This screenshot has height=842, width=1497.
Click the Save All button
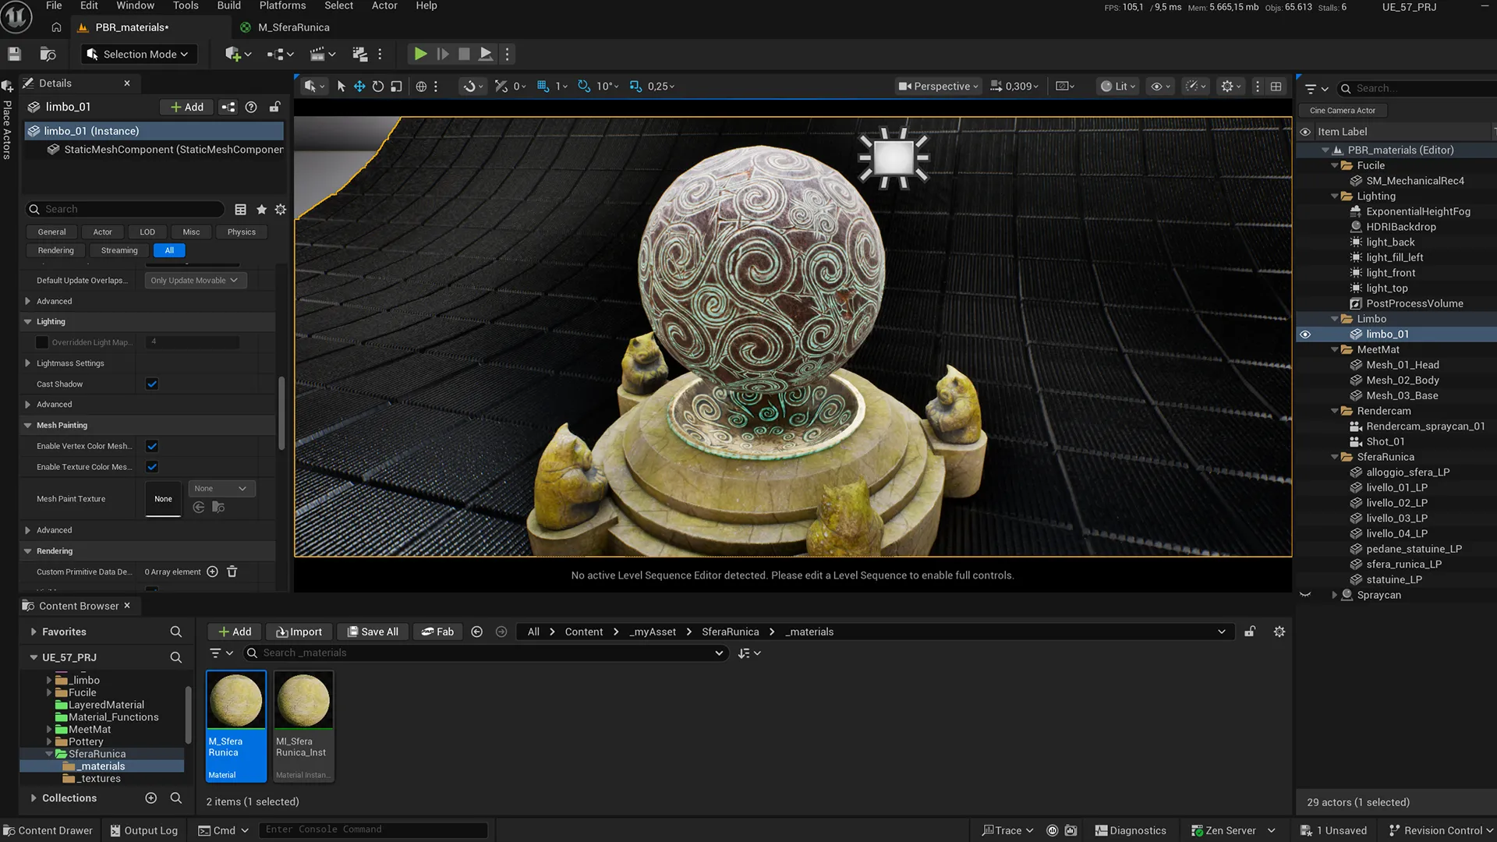(x=373, y=631)
